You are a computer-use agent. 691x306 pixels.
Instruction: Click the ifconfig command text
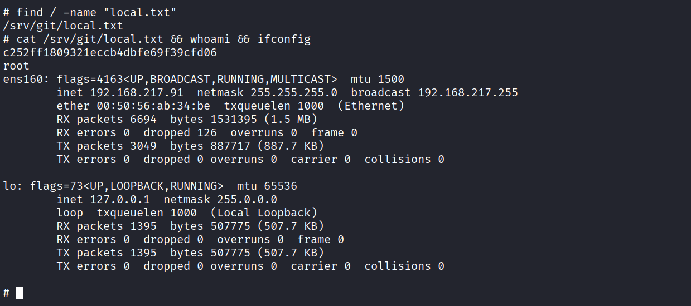pos(284,39)
